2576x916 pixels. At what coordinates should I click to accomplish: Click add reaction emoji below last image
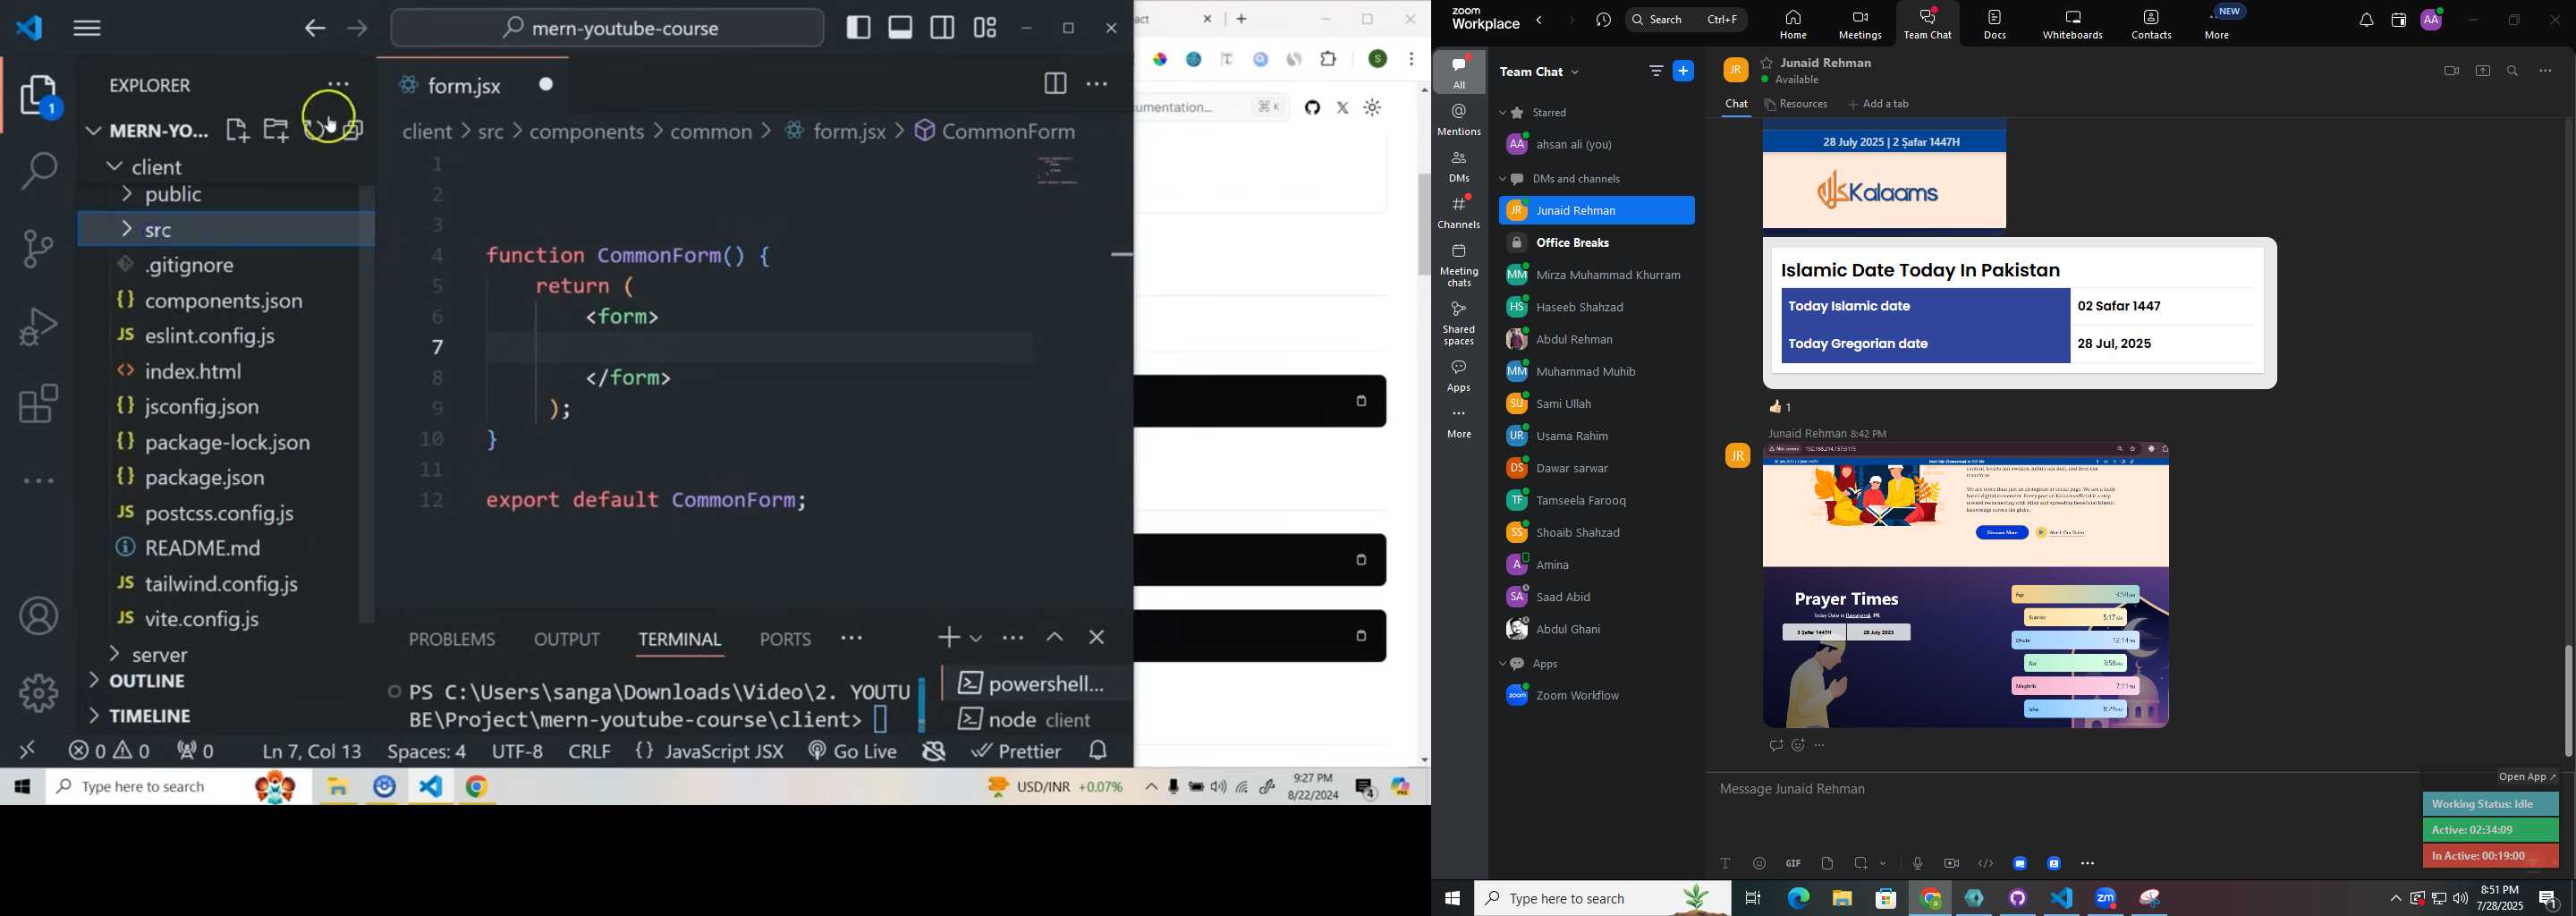[x=1799, y=746]
